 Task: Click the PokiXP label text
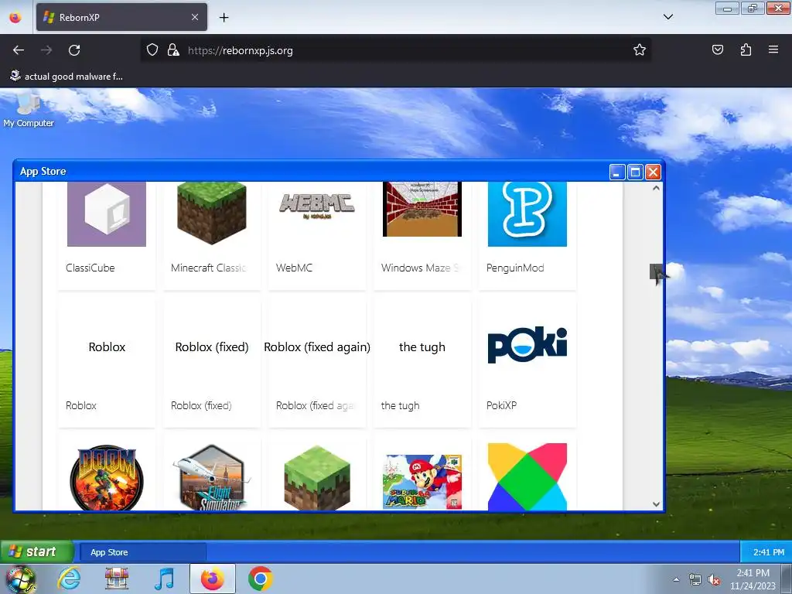pos(501,405)
